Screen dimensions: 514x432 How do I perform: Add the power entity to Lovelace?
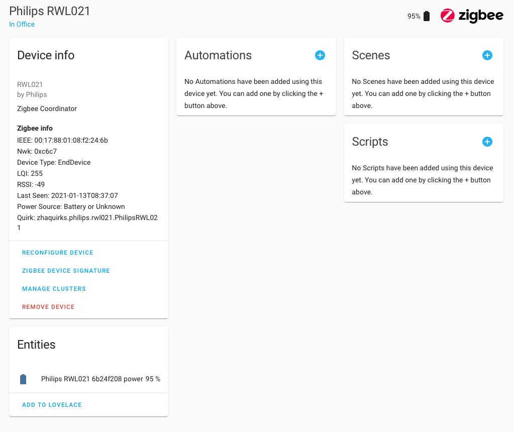(x=52, y=405)
